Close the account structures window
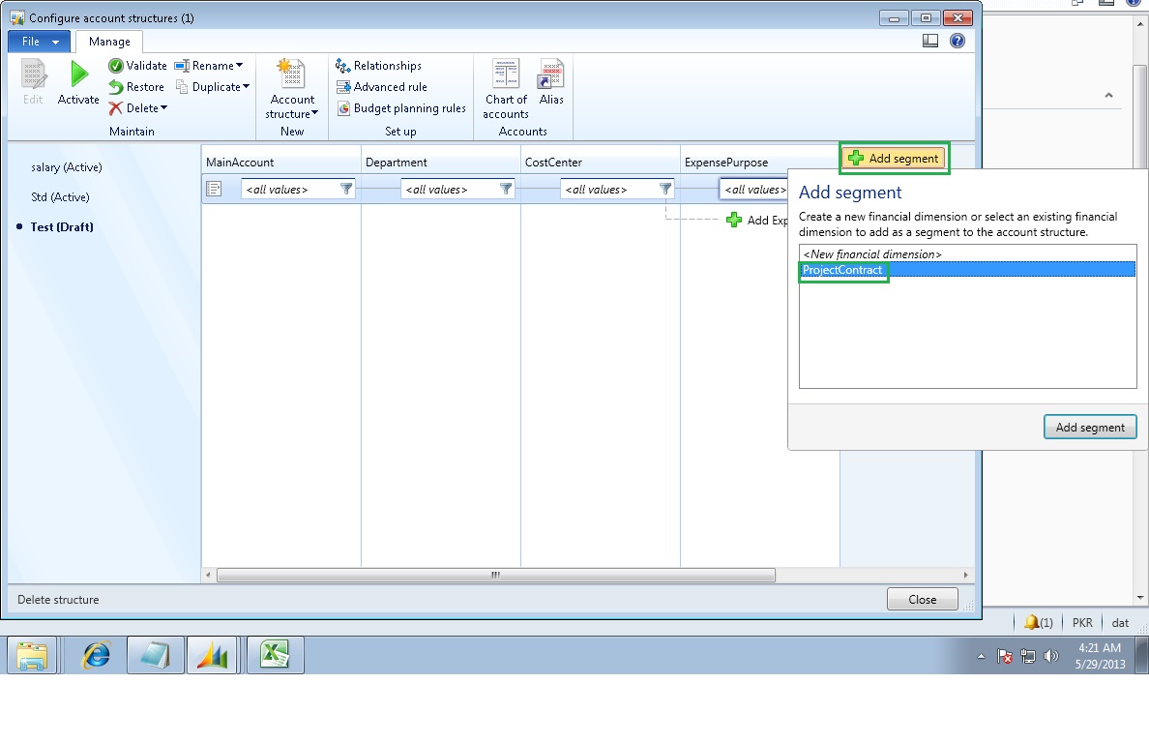Viewport: 1149px width, 743px height. coord(921,599)
